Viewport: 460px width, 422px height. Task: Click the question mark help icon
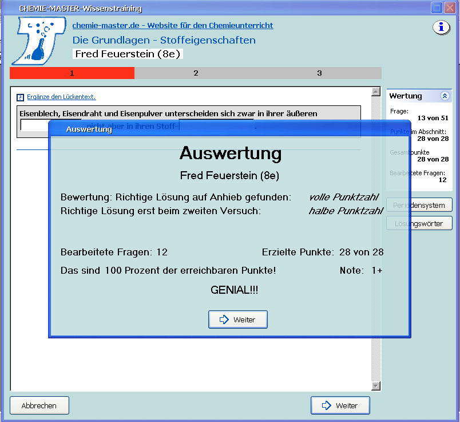(20, 97)
